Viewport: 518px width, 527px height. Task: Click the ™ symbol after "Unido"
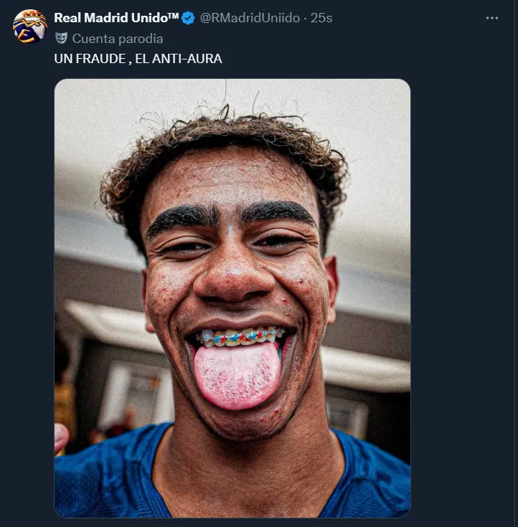173,17
